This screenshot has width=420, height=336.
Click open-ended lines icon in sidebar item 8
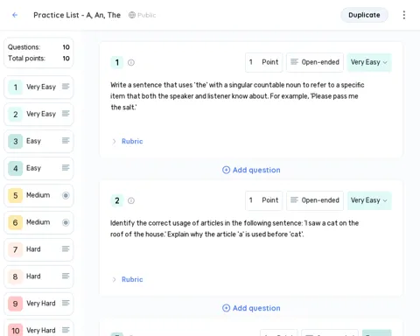pyautogui.click(x=66, y=276)
